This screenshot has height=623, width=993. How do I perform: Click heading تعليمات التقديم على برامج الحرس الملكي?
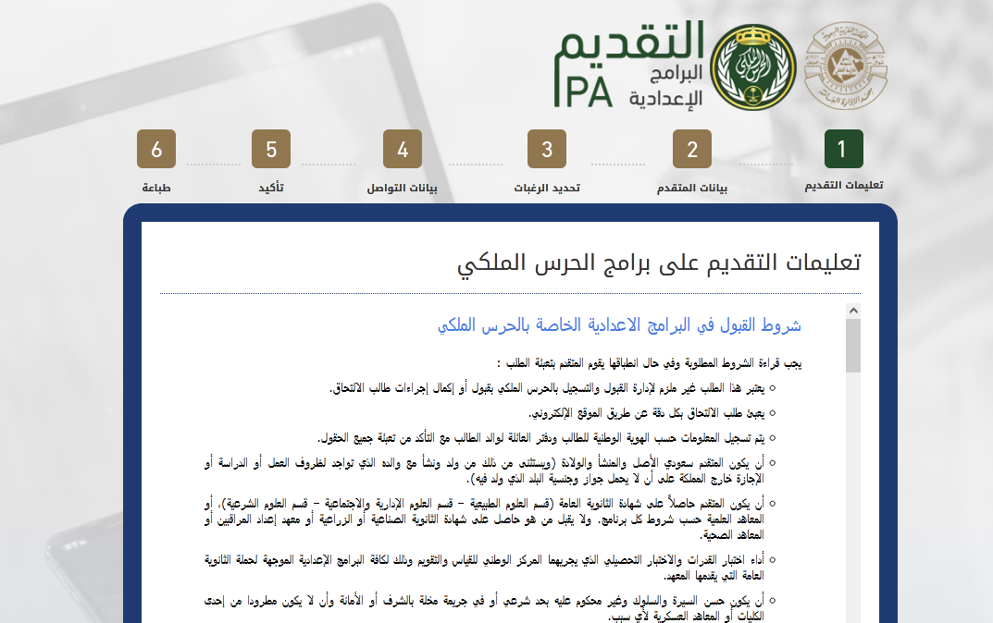(x=659, y=263)
